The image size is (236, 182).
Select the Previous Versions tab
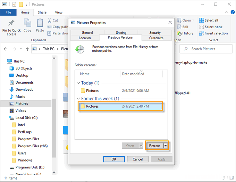[x=120, y=38]
